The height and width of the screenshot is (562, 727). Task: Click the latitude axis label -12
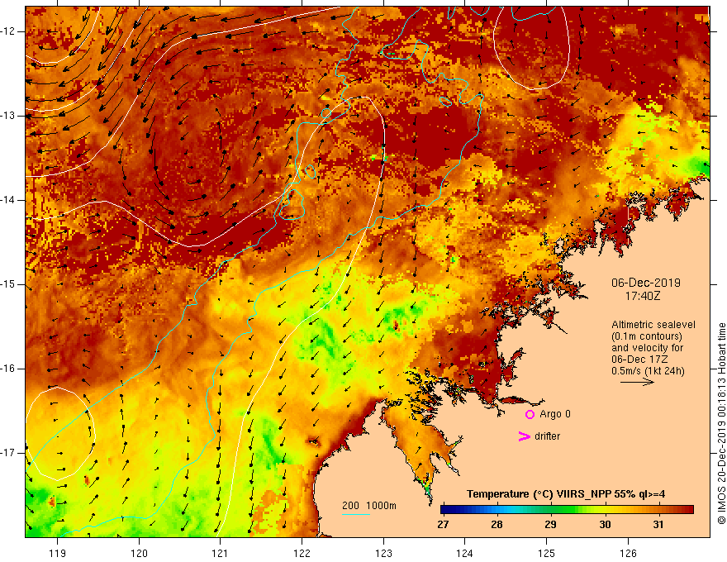click(8, 31)
